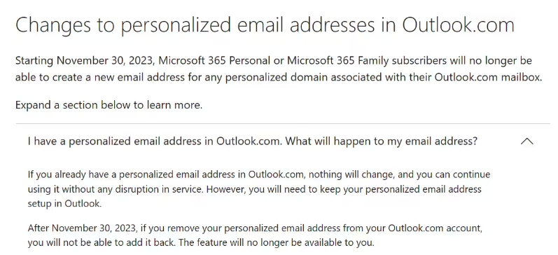Click 'What will happen to my email address?' text
558x255 pixels.
pos(381,142)
